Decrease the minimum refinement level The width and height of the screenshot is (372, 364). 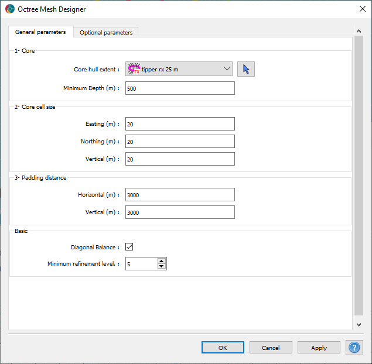pyautogui.click(x=162, y=266)
